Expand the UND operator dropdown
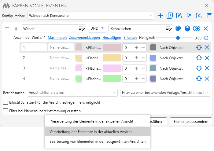Viewport: 214px width, 151px height. tap(98, 28)
